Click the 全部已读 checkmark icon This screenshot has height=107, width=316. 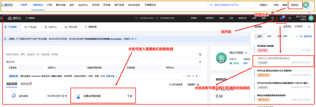(x=301, y=36)
